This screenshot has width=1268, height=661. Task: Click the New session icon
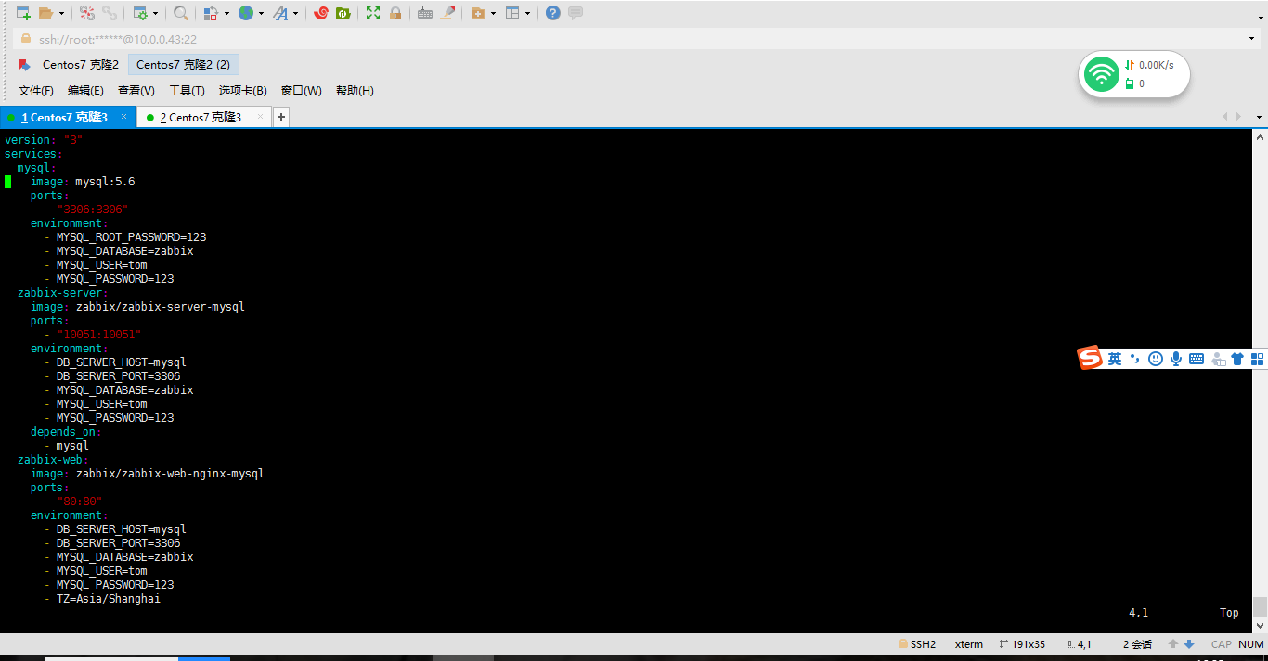coord(24,13)
